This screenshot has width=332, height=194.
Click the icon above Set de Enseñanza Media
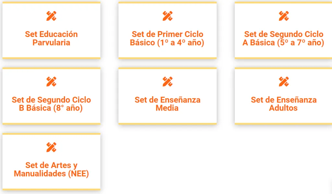click(x=167, y=81)
